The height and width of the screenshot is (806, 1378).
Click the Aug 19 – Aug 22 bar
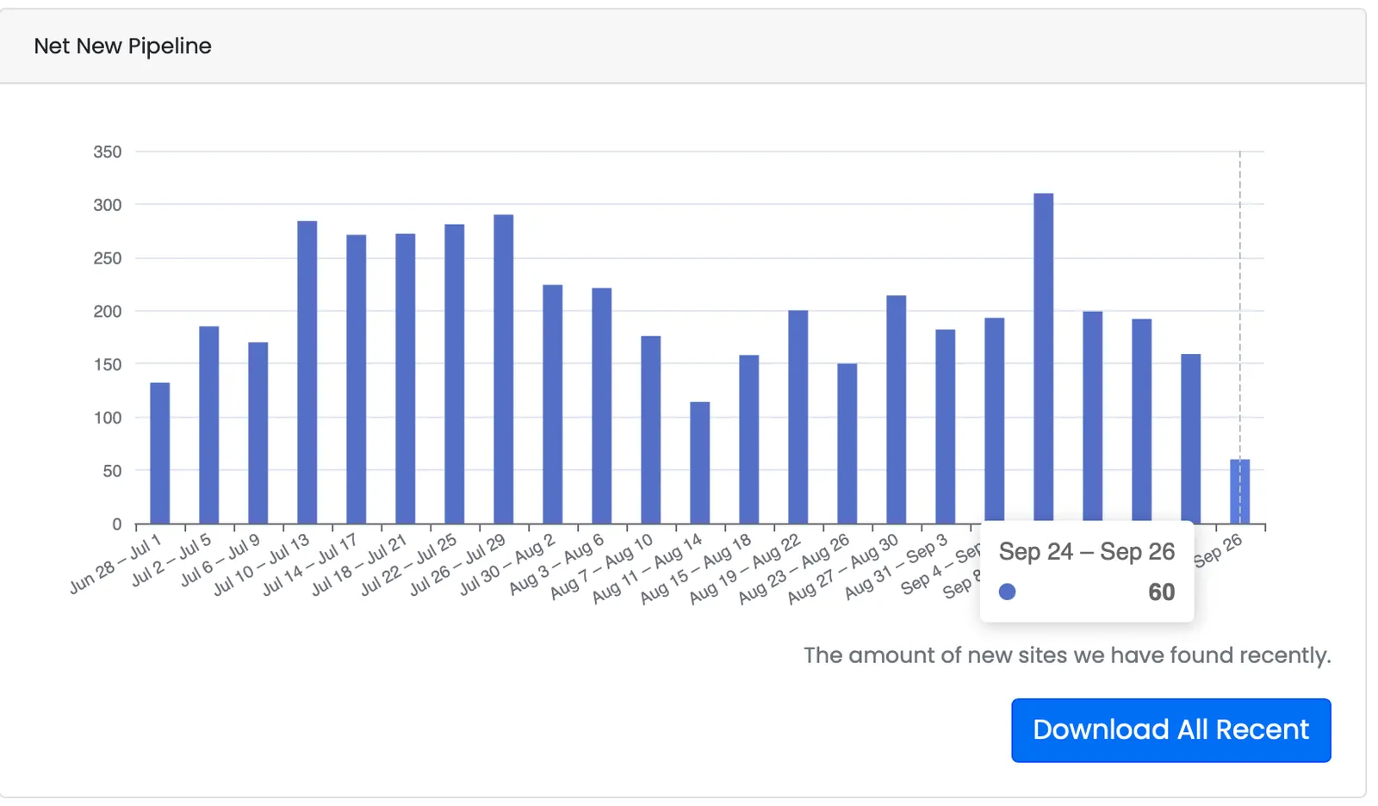[798, 417]
